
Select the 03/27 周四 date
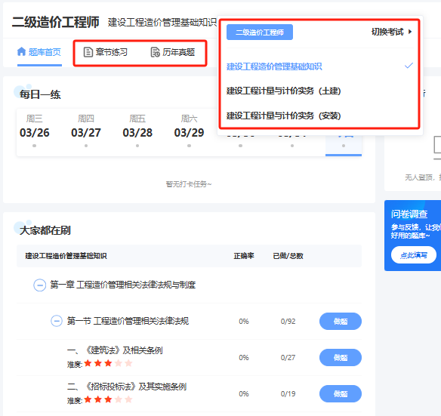coord(86,130)
